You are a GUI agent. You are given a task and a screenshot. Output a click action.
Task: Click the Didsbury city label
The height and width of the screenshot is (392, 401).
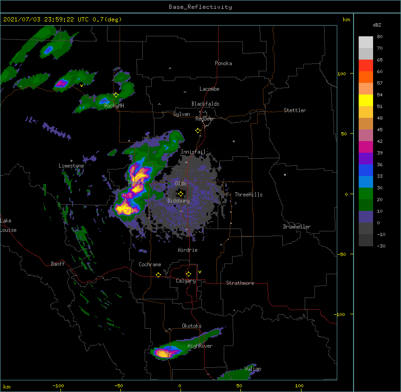coord(179,201)
